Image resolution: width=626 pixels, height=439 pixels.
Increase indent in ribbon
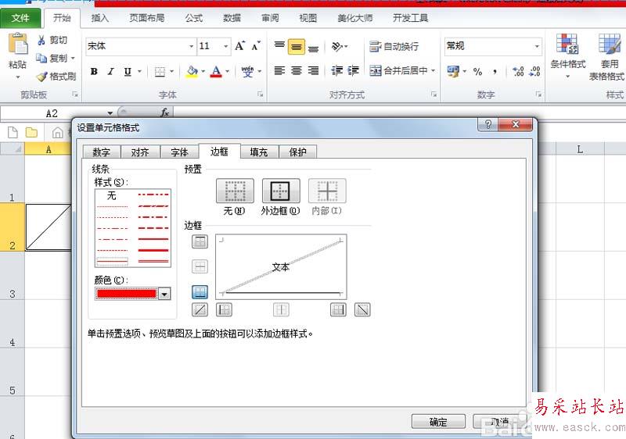[x=354, y=71]
